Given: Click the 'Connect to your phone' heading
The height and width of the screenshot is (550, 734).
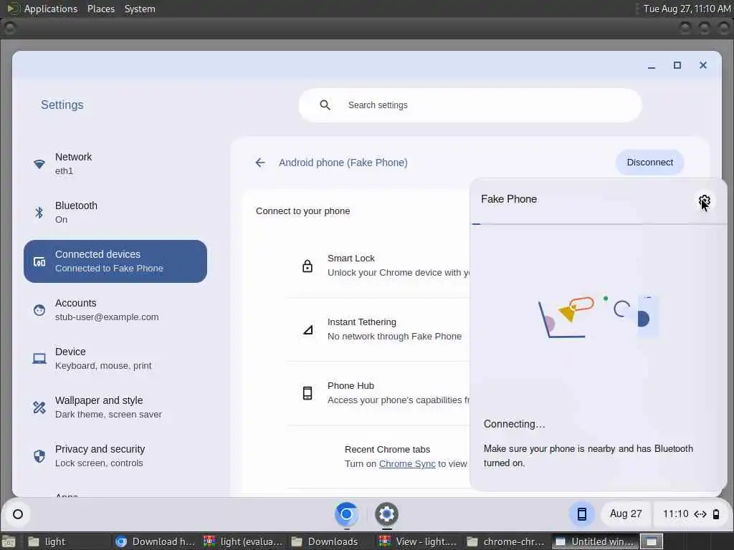Looking at the screenshot, I should pyautogui.click(x=303, y=211).
